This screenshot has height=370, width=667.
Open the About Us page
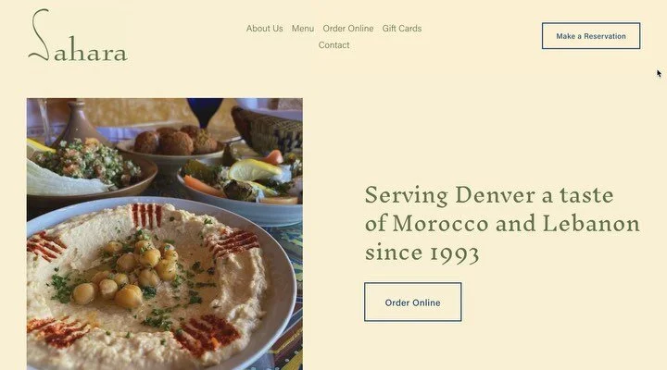(264, 29)
